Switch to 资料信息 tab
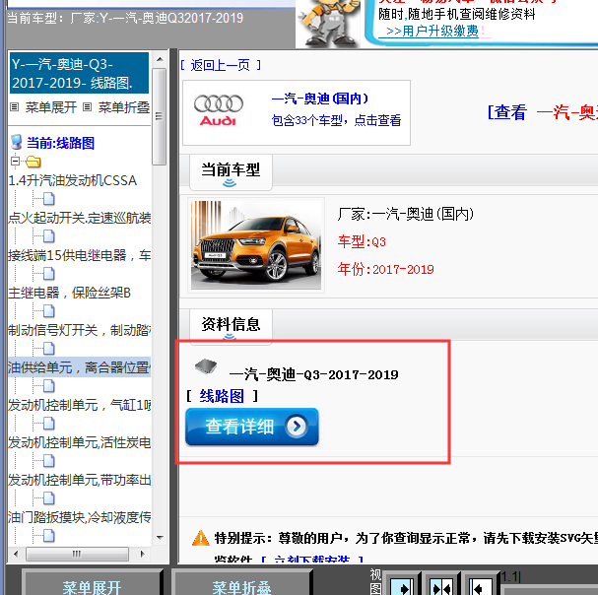 [x=231, y=325]
